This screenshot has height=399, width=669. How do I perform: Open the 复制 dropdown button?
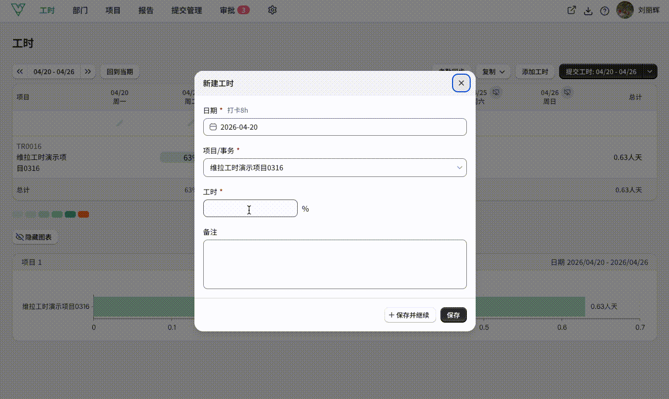pyautogui.click(x=493, y=71)
